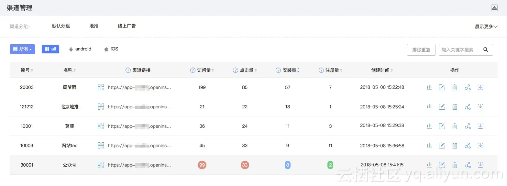This screenshot has width=507, height=186.
Task: Show QR code for 周梦雨 link
Action: click(x=101, y=87)
